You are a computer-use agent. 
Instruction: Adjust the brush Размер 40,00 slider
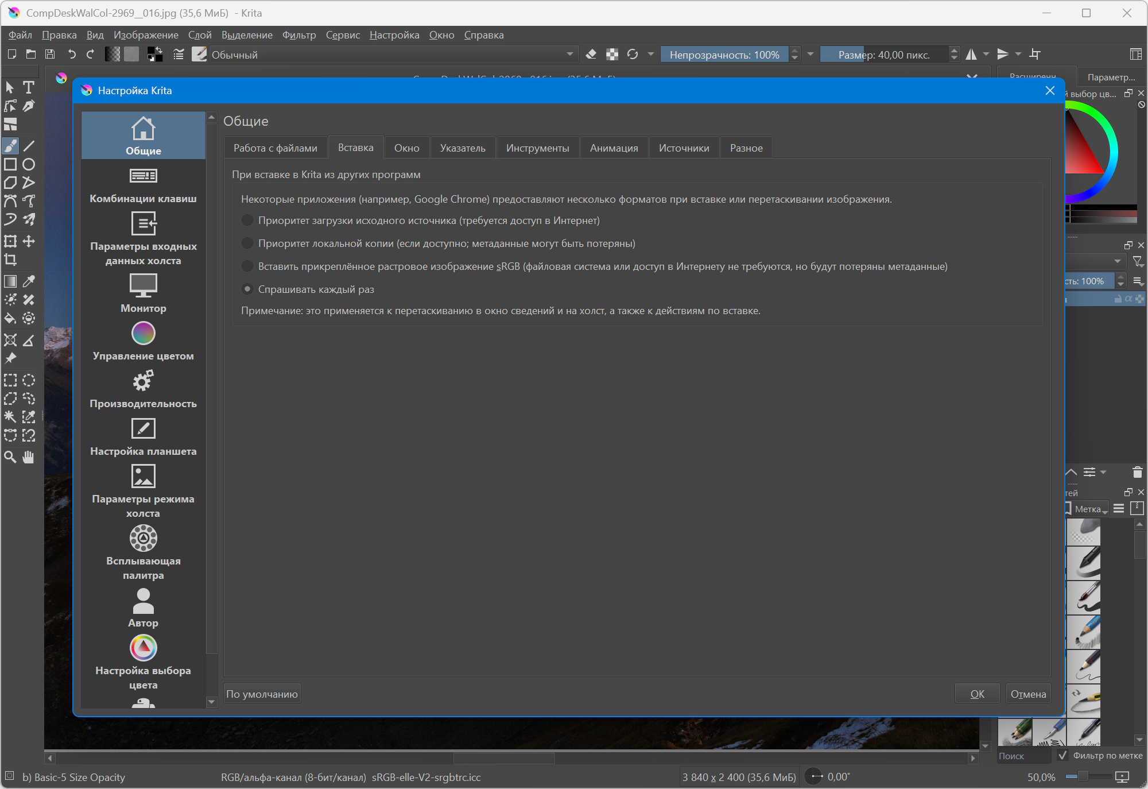click(884, 55)
